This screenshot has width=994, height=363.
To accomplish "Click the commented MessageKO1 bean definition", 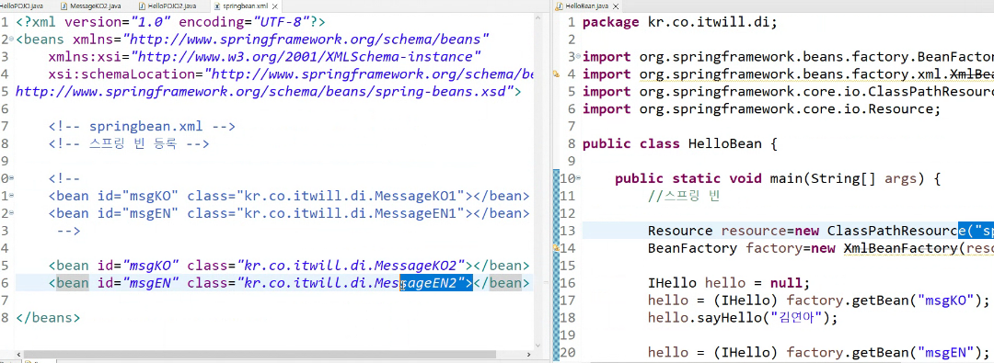I will 288,197.
